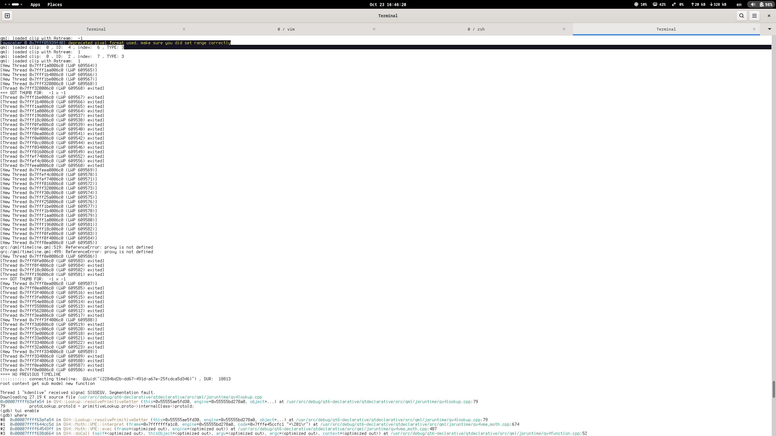
Task: Close the active Terminal tab
Action: pyautogui.click(x=754, y=29)
